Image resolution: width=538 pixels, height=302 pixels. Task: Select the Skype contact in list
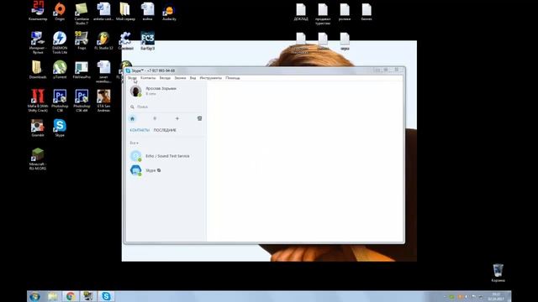166,170
